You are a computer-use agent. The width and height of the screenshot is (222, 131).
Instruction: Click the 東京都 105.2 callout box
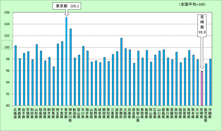point(67,6)
